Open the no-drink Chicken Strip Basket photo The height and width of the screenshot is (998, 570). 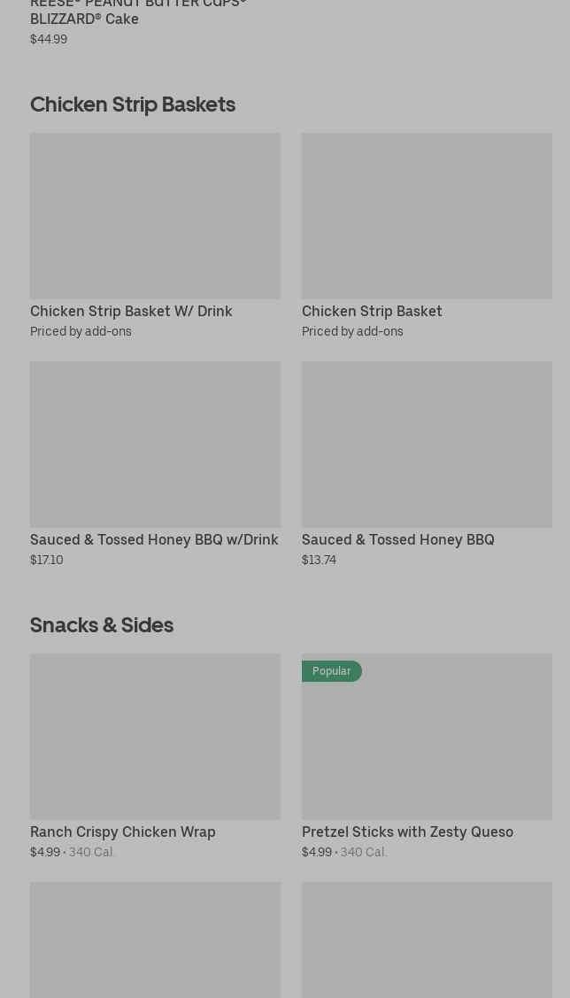[427, 215]
